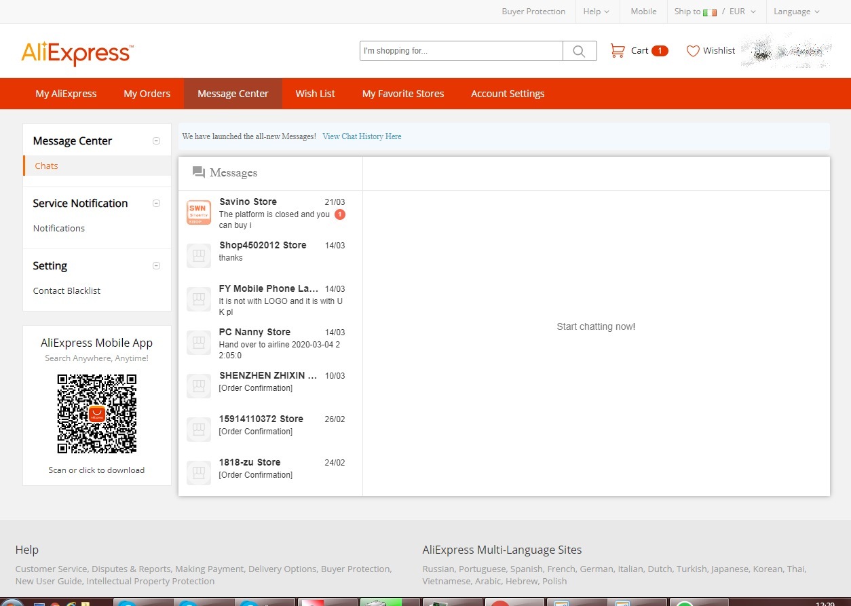Collapse the Setting section
The height and width of the screenshot is (606, 851).
click(x=156, y=266)
